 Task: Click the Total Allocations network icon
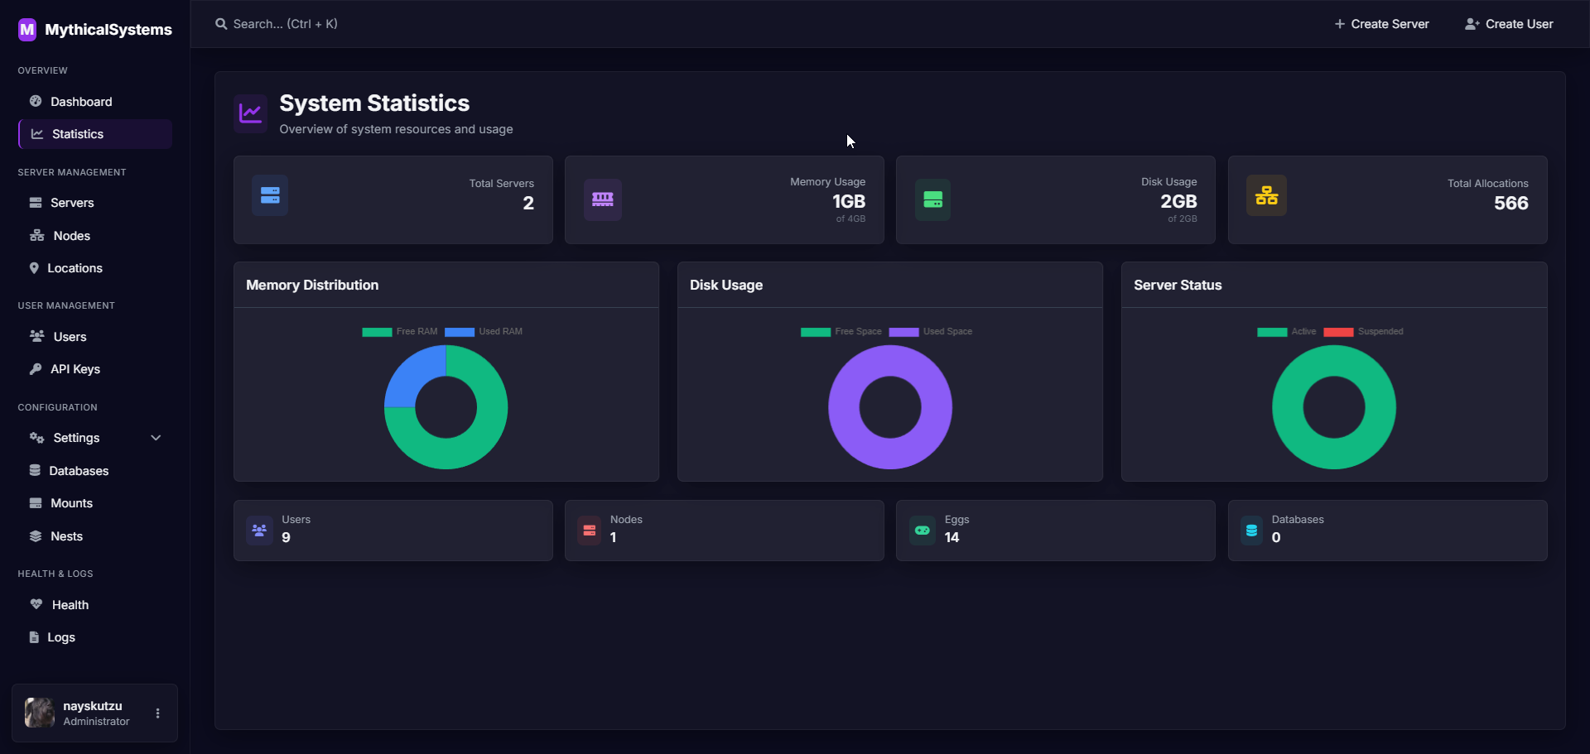[x=1266, y=195]
